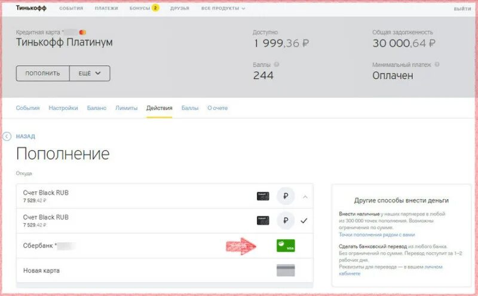The width and height of the screenshot is (478, 296).
Task: Click the ruble icon in checked Счет Black row
Action: coord(286,220)
